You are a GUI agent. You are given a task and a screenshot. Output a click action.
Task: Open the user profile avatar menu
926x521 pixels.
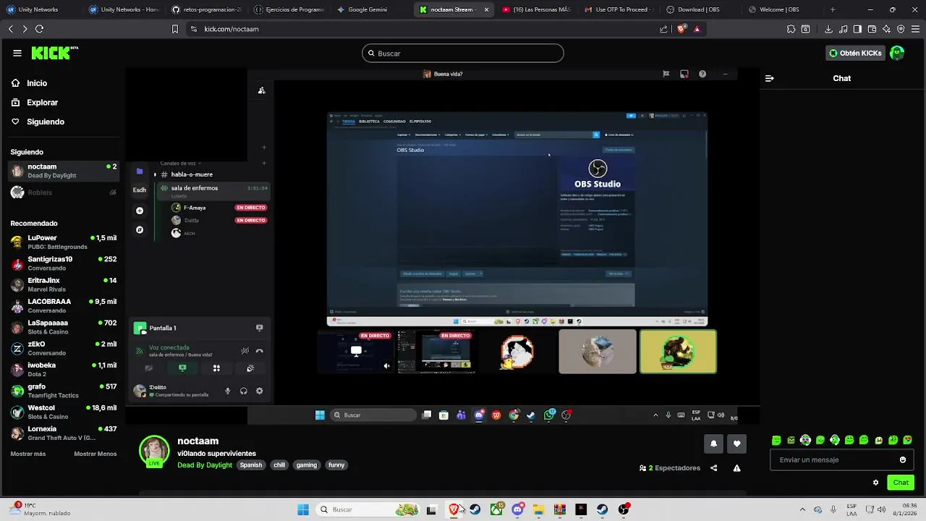click(897, 53)
